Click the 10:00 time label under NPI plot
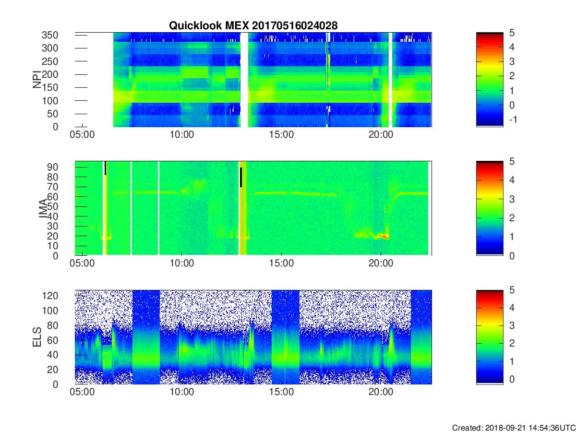Viewport: 576px width, 432px height. [x=182, y=135]
